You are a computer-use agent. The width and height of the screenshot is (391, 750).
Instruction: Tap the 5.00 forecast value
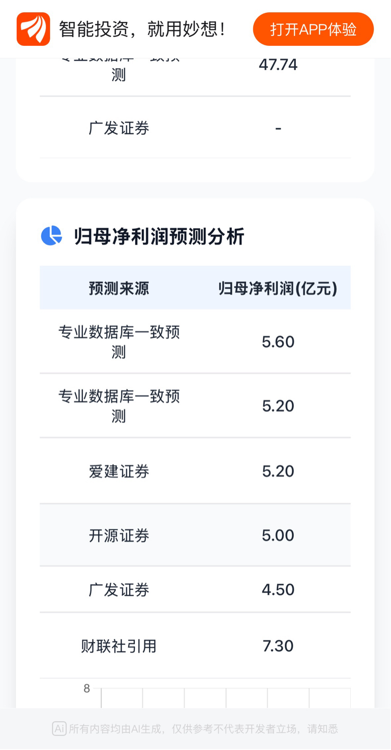pos(278,535)
